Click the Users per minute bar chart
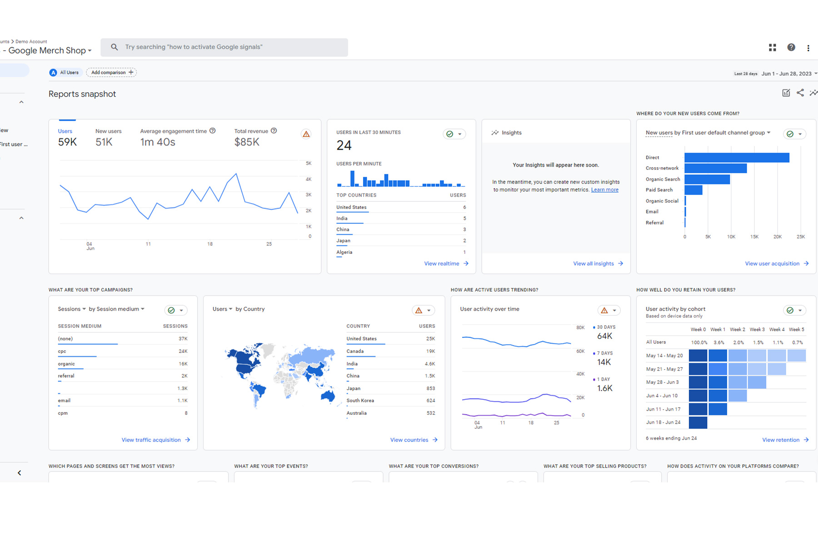 pos(401,178)
